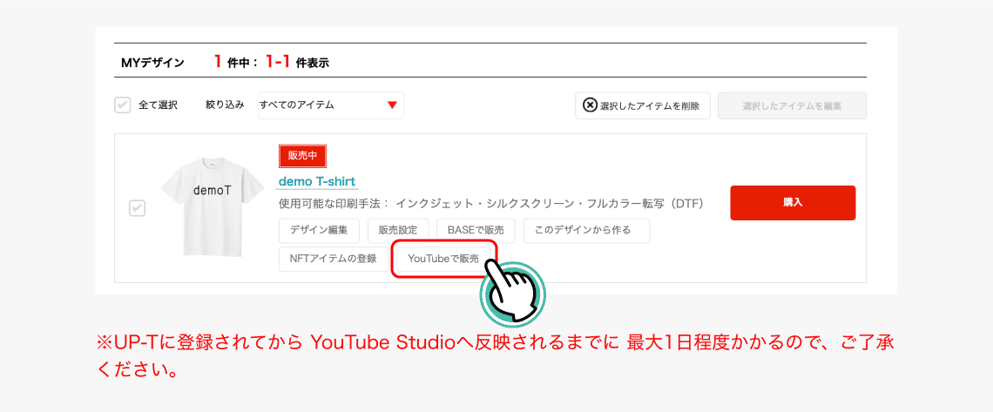The height and width of the screenshot is (412, 993).
Task: Open the demo T-shirt title link
Action: [x=316, y=181]
